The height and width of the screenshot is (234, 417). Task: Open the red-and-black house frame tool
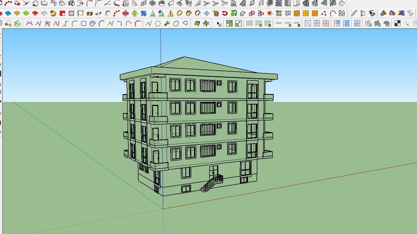[x=125, y=3]
